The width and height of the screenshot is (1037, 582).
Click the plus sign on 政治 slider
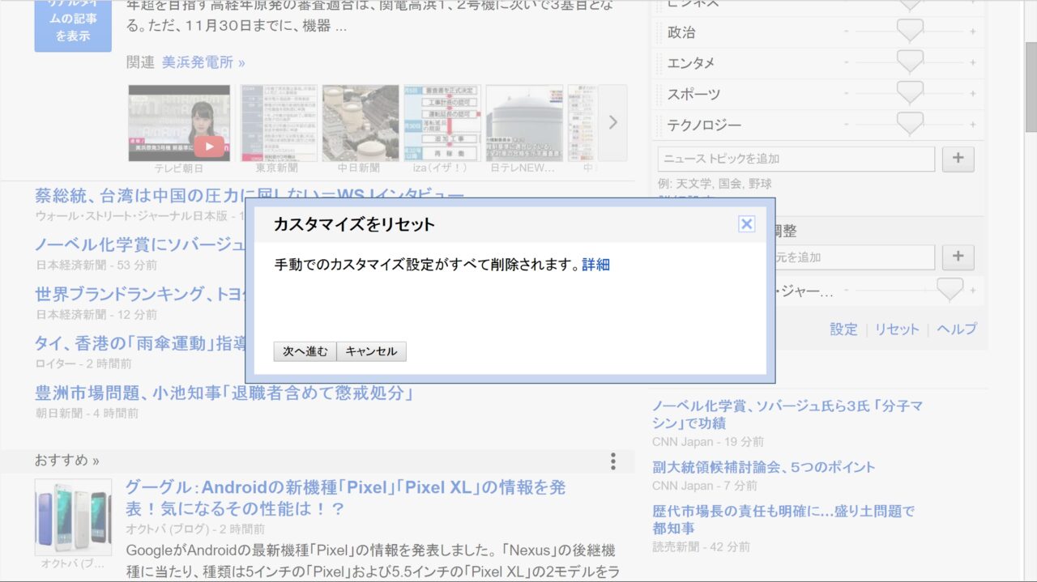point(973,32)
